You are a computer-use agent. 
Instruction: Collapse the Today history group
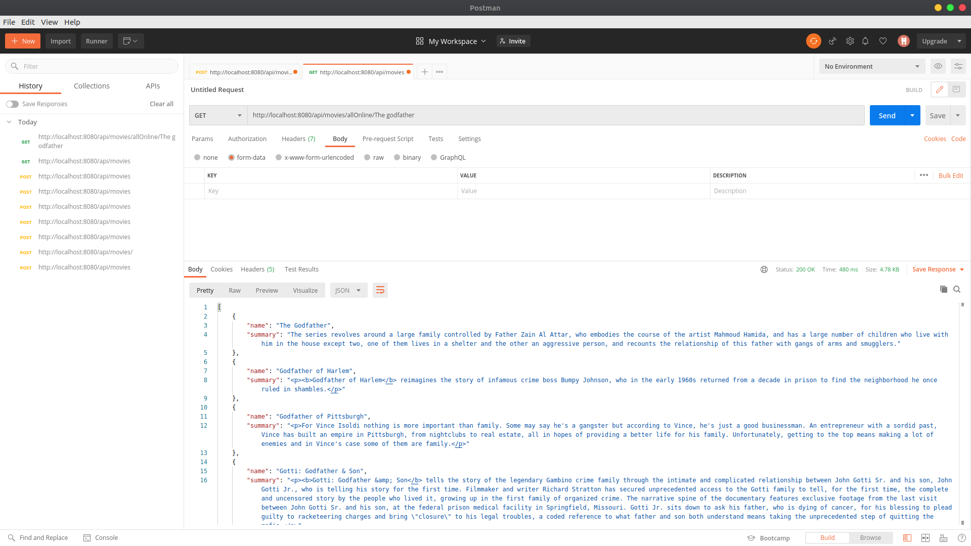[x=9, y=122]
